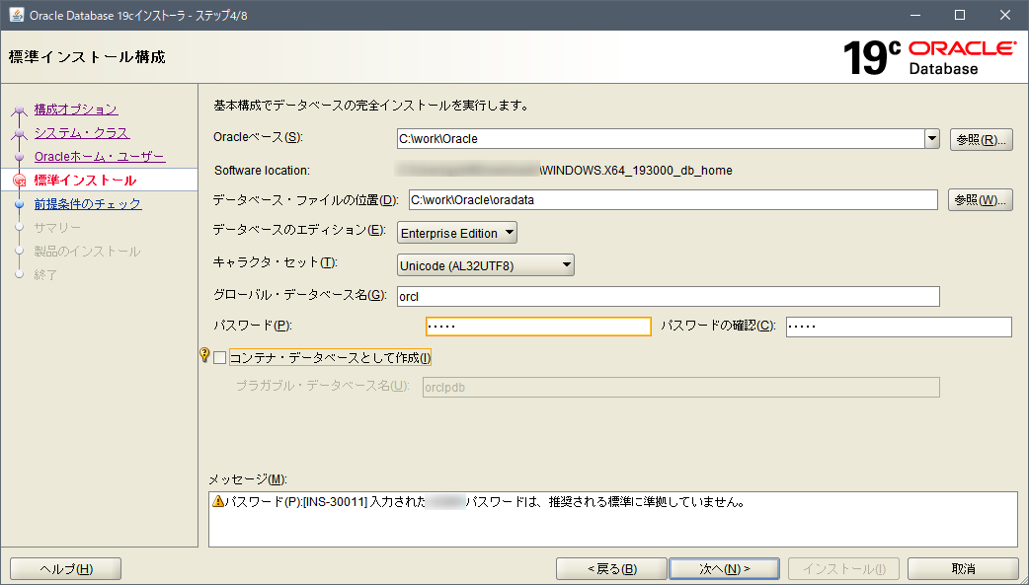Cancel installation with 取消 button
The height and width of the screenshot is (585, 1029).
(x=963, y=568)
